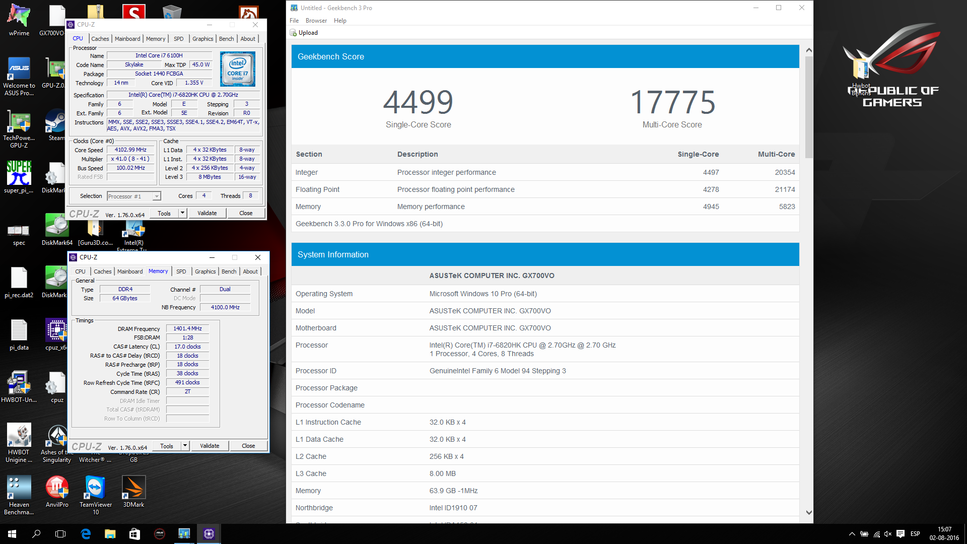Click the volume icon in the system tray
967x544 pixels.
coord(888,534)
